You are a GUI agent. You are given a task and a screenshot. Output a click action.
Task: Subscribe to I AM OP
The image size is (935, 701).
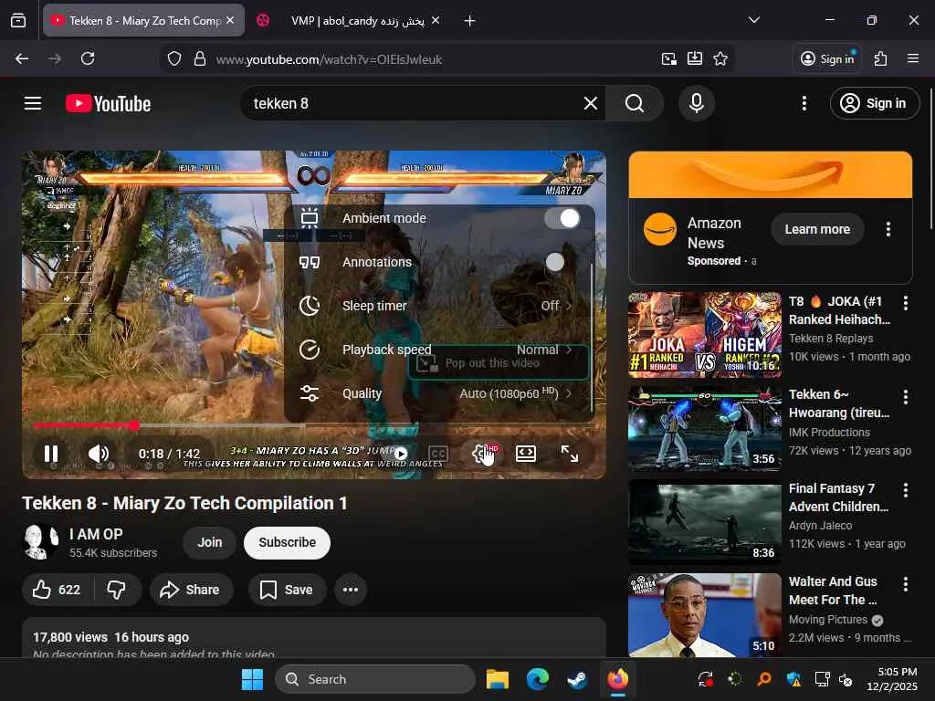287,542
